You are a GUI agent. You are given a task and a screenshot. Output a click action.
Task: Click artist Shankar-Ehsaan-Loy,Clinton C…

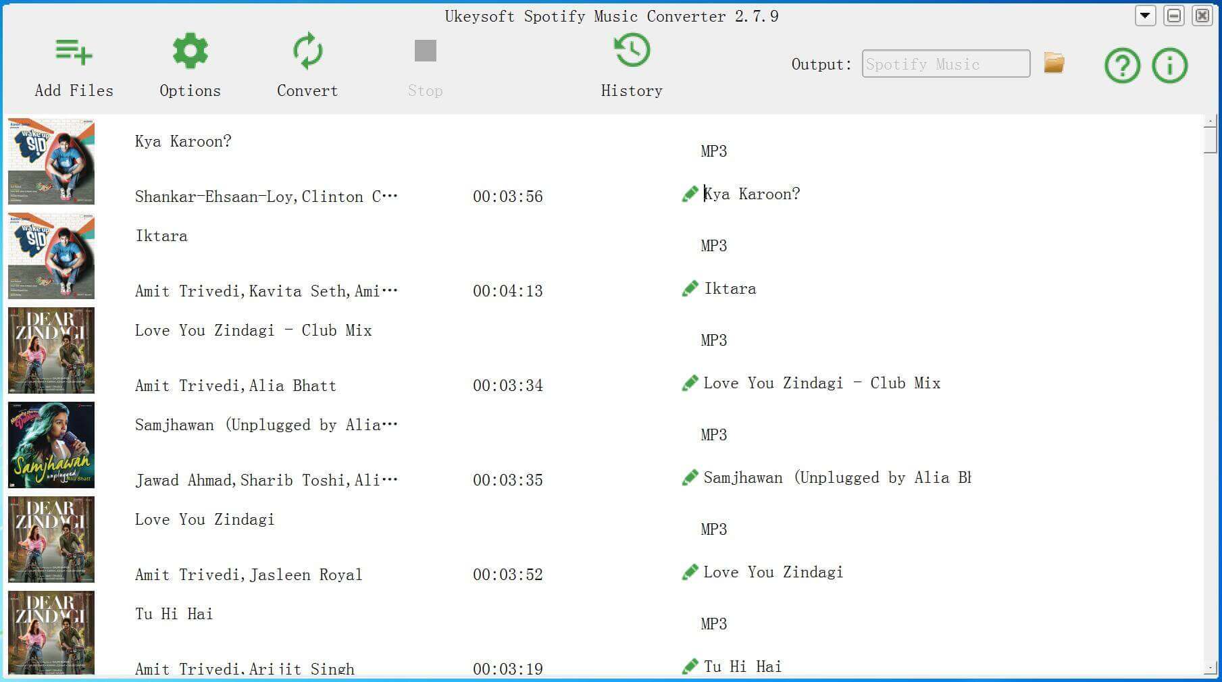266,196
